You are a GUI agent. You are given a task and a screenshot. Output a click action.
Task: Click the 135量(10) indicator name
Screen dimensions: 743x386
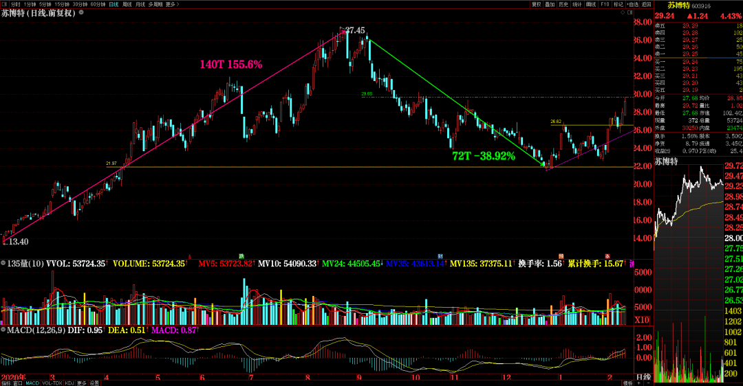click(x=25, y=264)
